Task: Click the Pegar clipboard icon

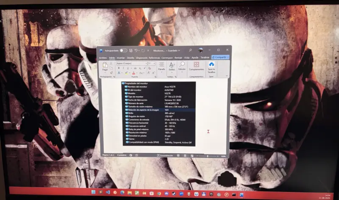Action: tap(105, 65)
